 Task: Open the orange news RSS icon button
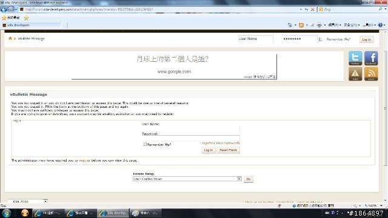point(371,74)
